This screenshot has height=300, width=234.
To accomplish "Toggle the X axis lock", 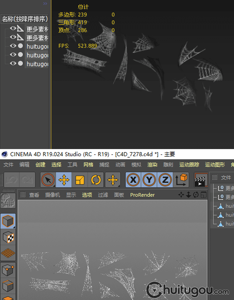I will coord(133,180).
